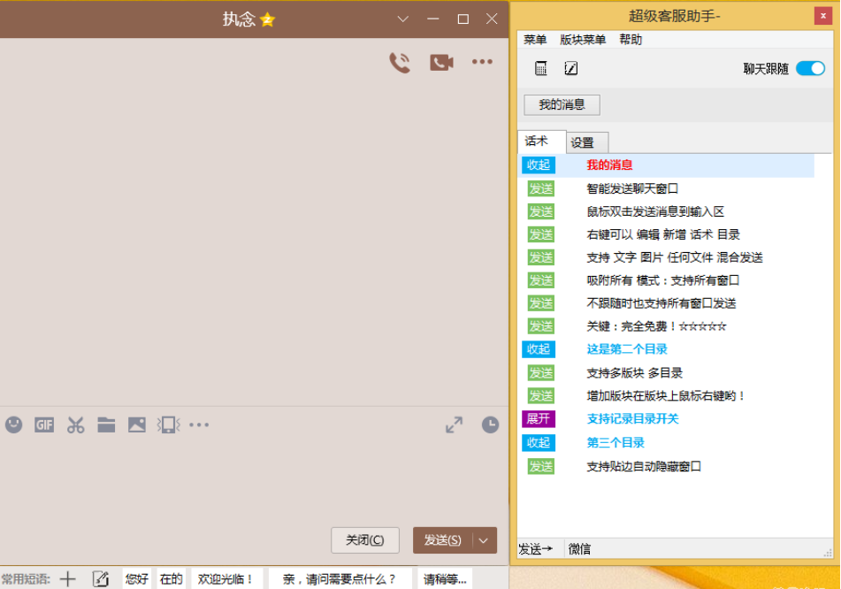Collapse the 第三个目录 section
Screen dimensions: 841x589
pyautogui.click(x=540, y=442)
